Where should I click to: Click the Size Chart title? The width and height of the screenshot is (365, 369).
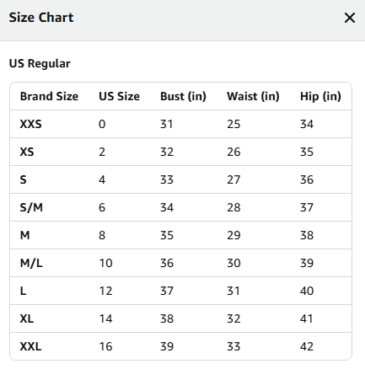pos(41,18)
